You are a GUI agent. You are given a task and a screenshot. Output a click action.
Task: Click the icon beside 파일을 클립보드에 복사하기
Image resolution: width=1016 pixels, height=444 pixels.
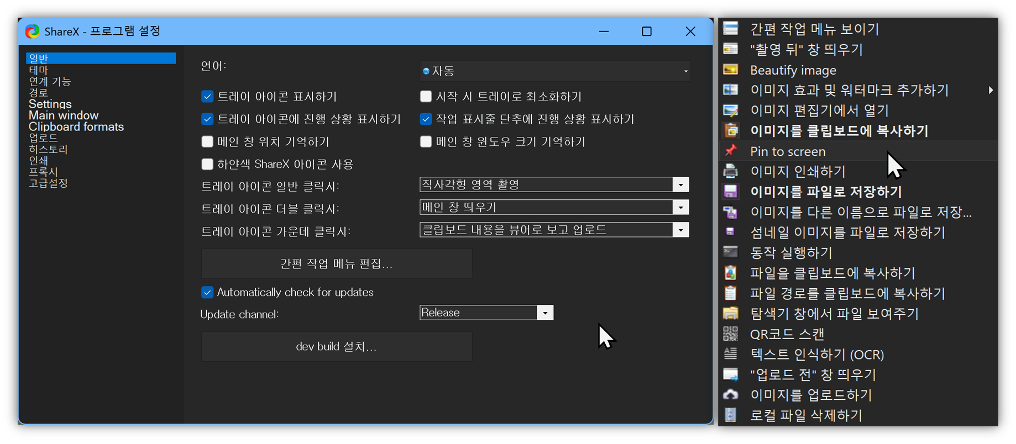pos(731,272)
